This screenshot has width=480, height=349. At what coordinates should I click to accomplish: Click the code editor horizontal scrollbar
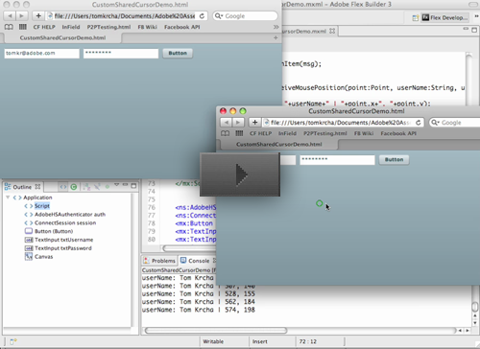coord(189,248)
